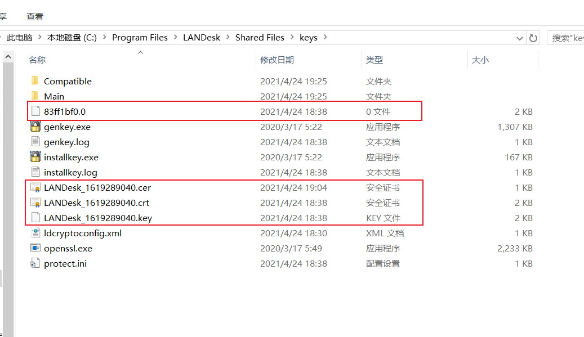Screen dimensions: 584x337
Task: Go to Shared Files breadcrumb folder
Action: (x=260, y=38)
